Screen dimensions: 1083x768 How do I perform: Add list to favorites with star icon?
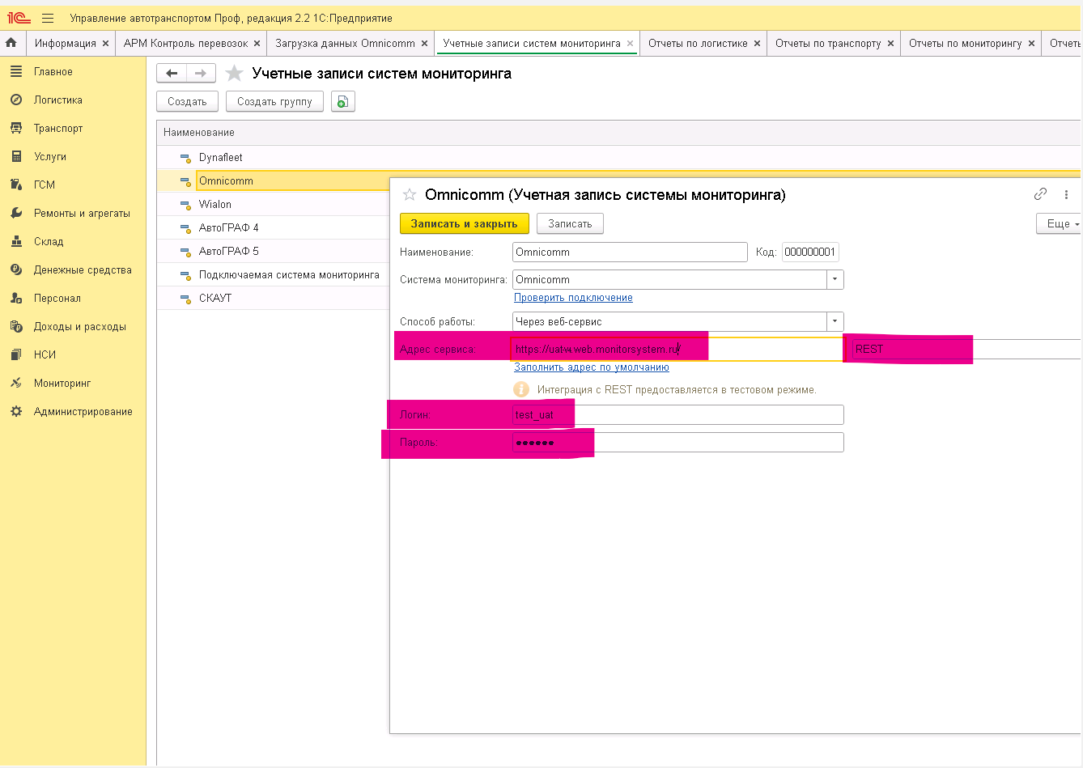point(234,74)
